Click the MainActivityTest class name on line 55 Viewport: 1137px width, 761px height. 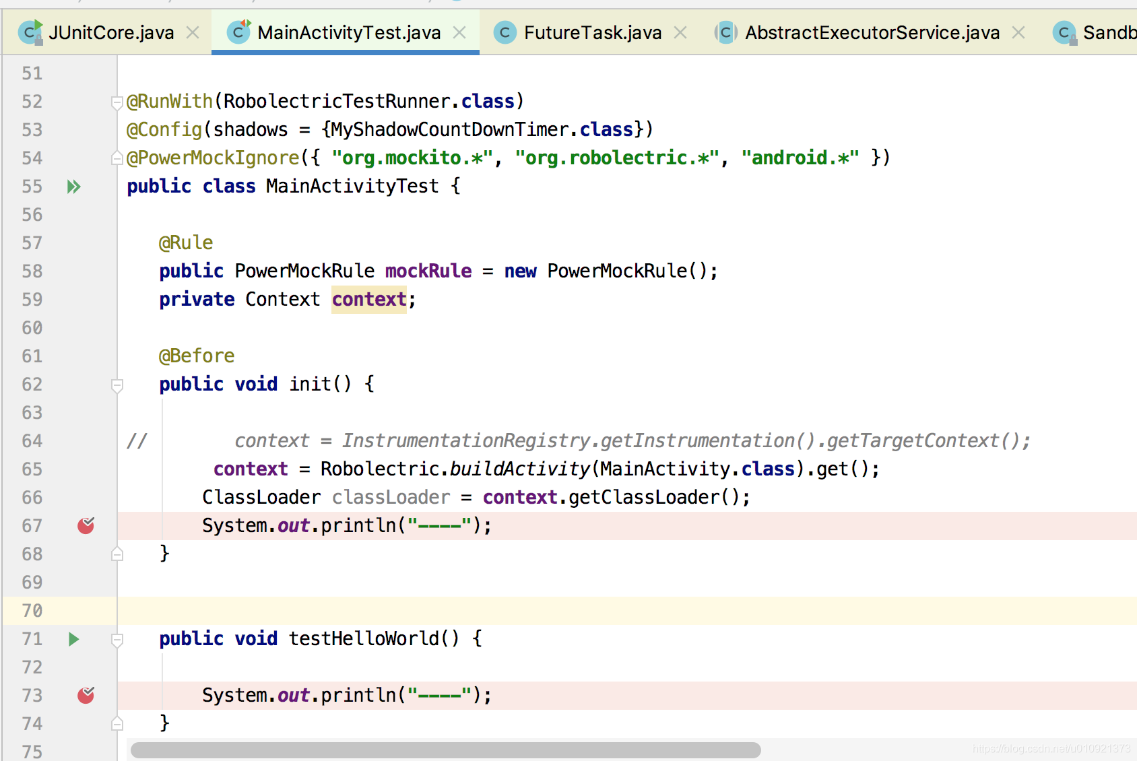click(x=352, y=186)
